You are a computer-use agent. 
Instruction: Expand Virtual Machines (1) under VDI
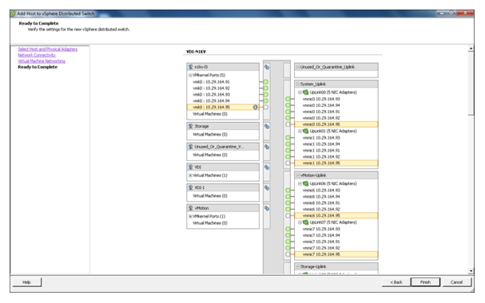(190, 175)
